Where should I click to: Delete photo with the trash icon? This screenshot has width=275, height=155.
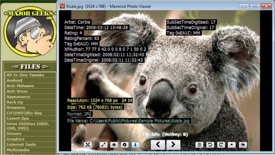199,145
